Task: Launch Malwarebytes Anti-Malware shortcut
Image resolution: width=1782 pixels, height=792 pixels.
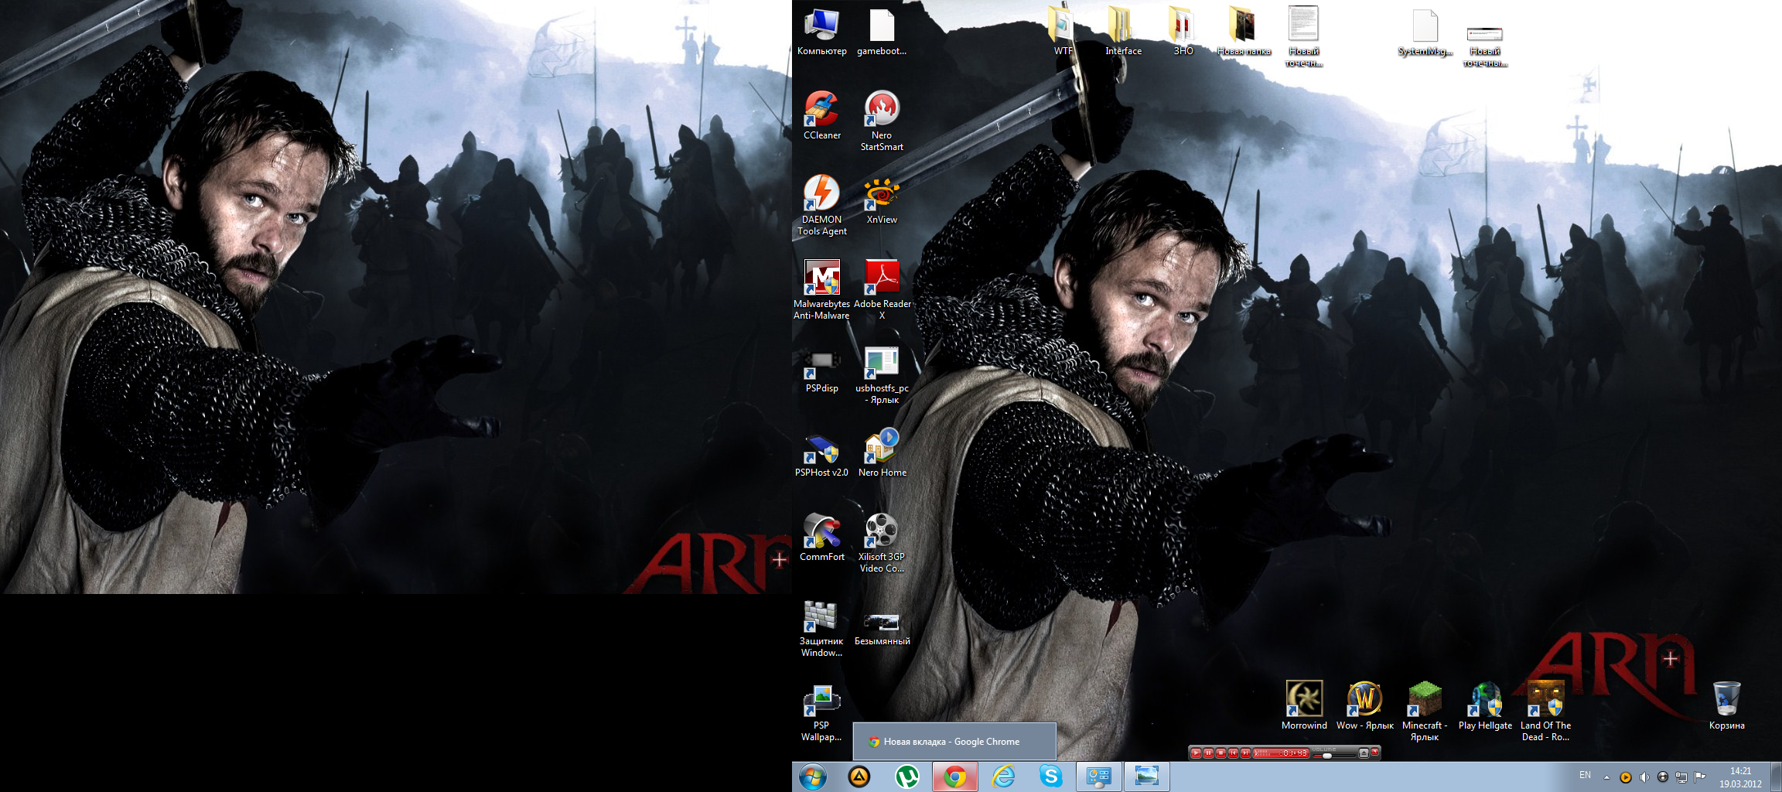Action: pos(821,278)
